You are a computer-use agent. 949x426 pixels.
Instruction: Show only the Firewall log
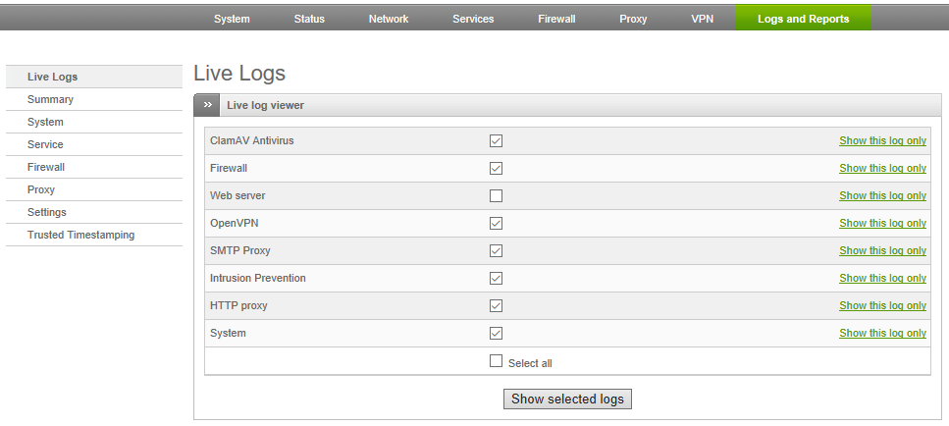(x=882, y=168)
